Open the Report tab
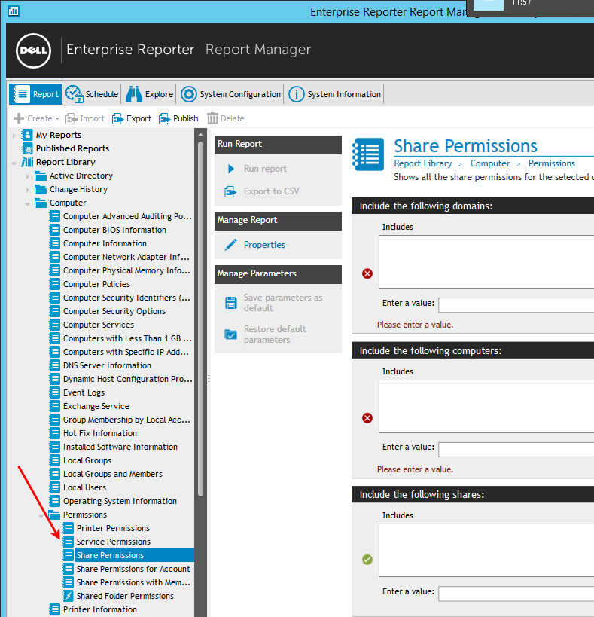The height and width of the screenshot is (617, 594). tap(36, 94)
